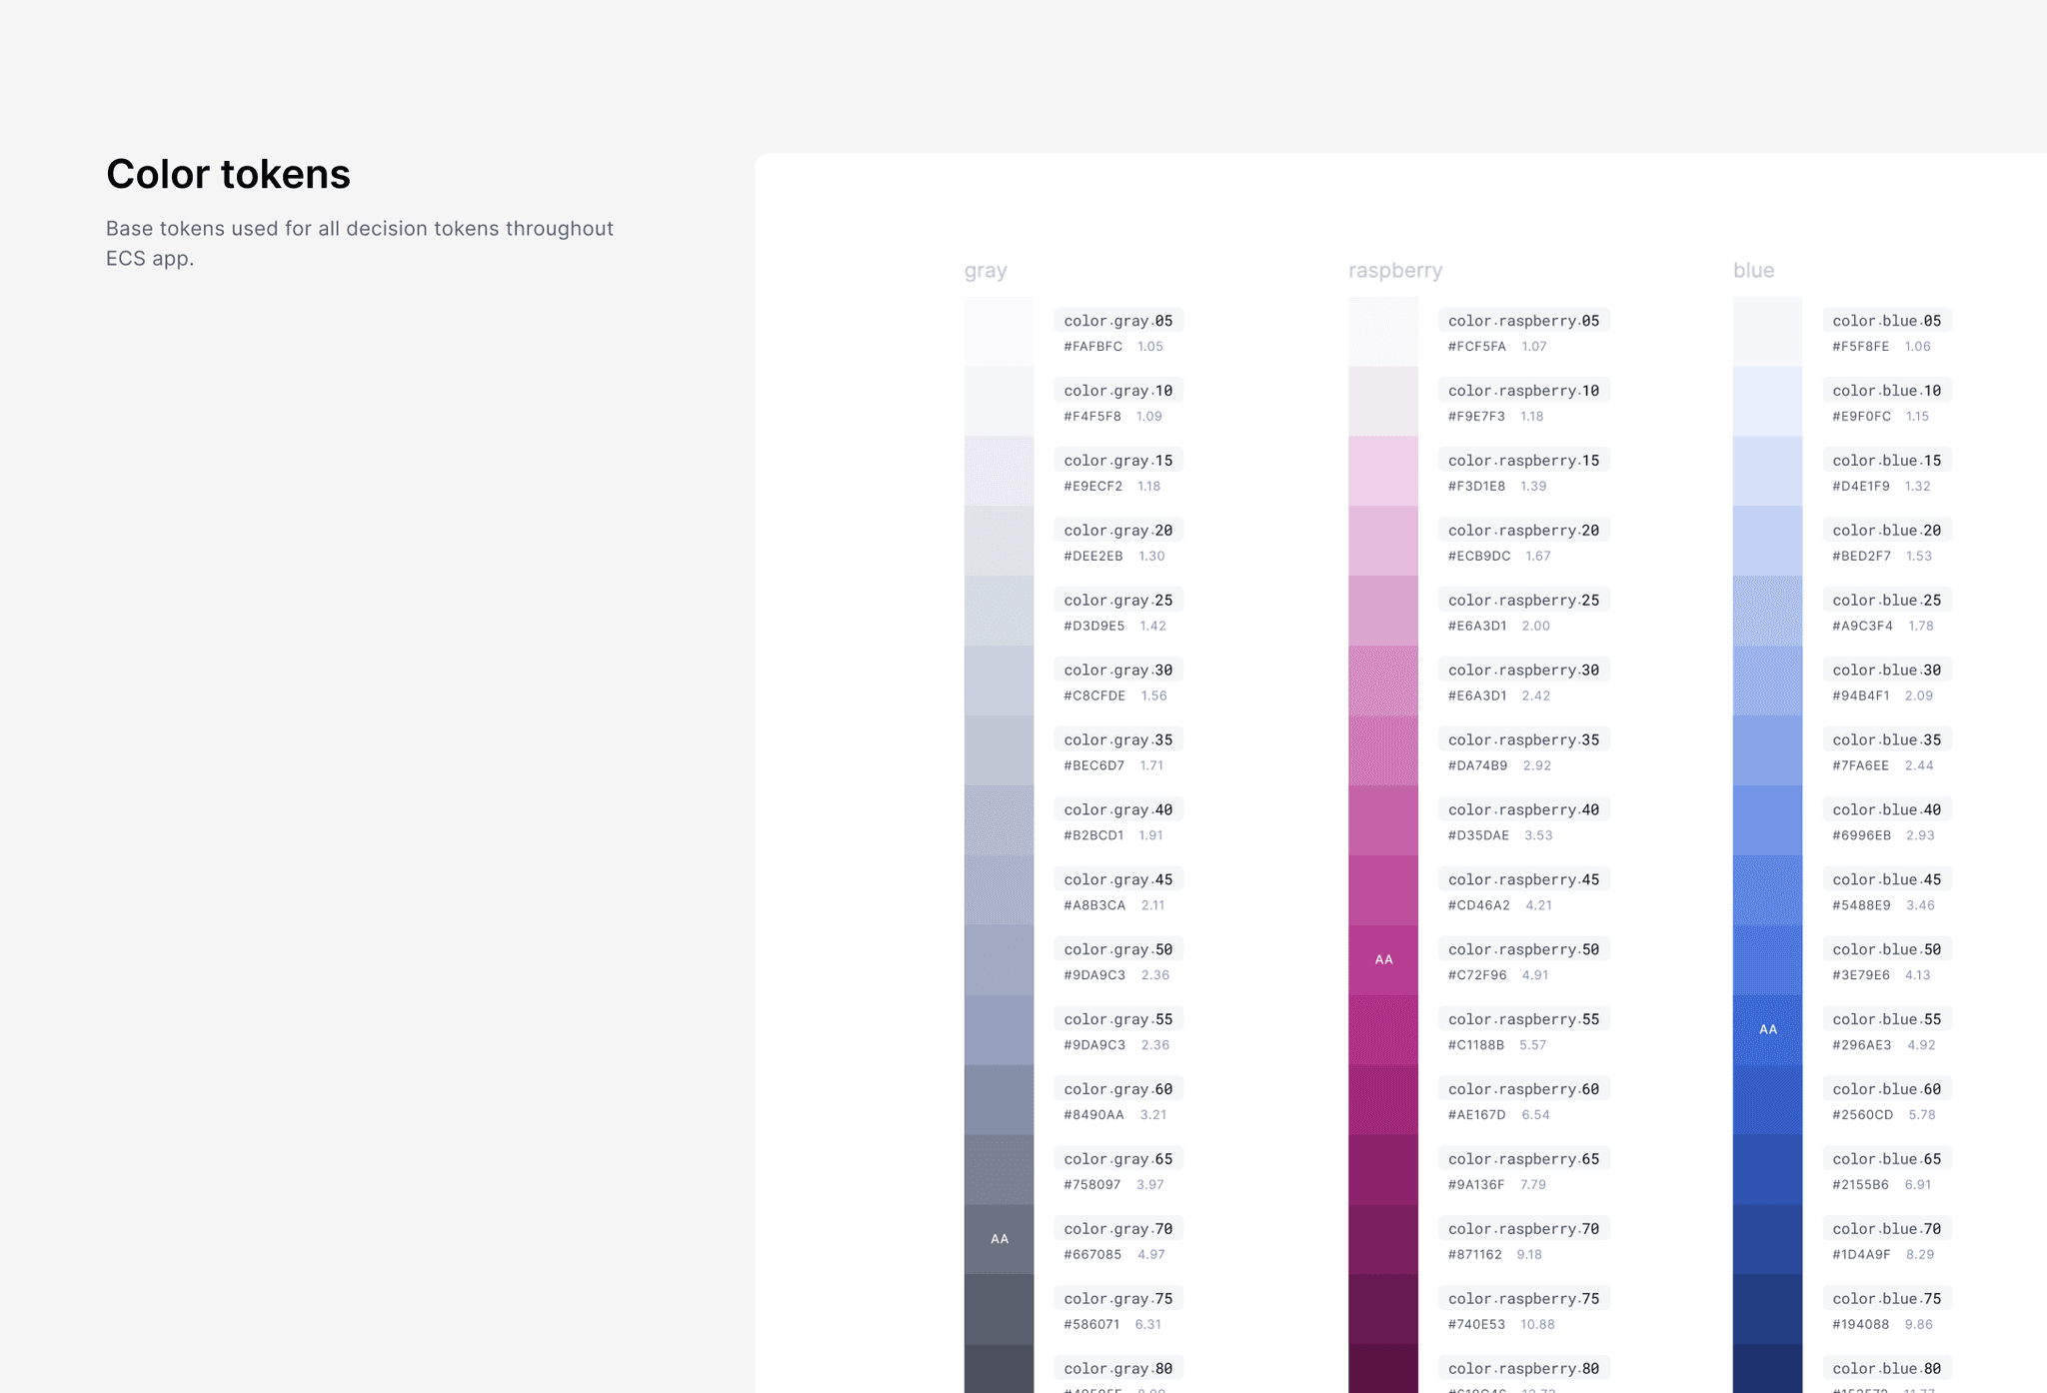Select the blue.30 color swatch
The height and width of the screenshot is (1393, 2047).
click(1768, 680)
